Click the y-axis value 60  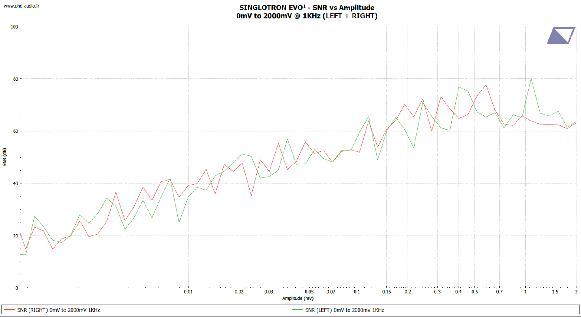click(15, 131)
